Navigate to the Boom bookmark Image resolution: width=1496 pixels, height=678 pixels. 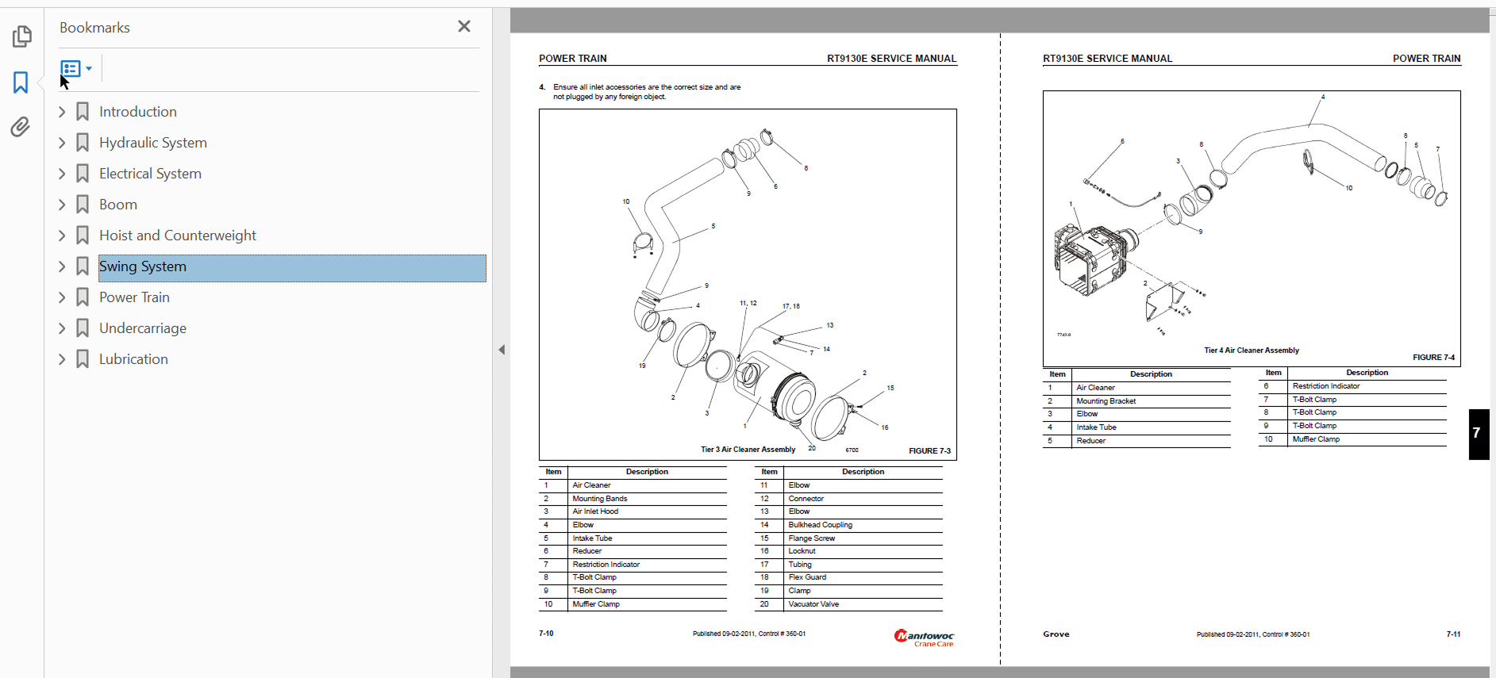click(x=118, y=205)
